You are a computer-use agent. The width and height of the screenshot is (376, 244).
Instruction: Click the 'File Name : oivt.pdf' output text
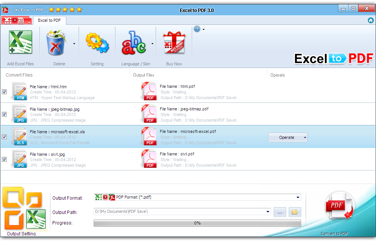click(x=177, y=154)
